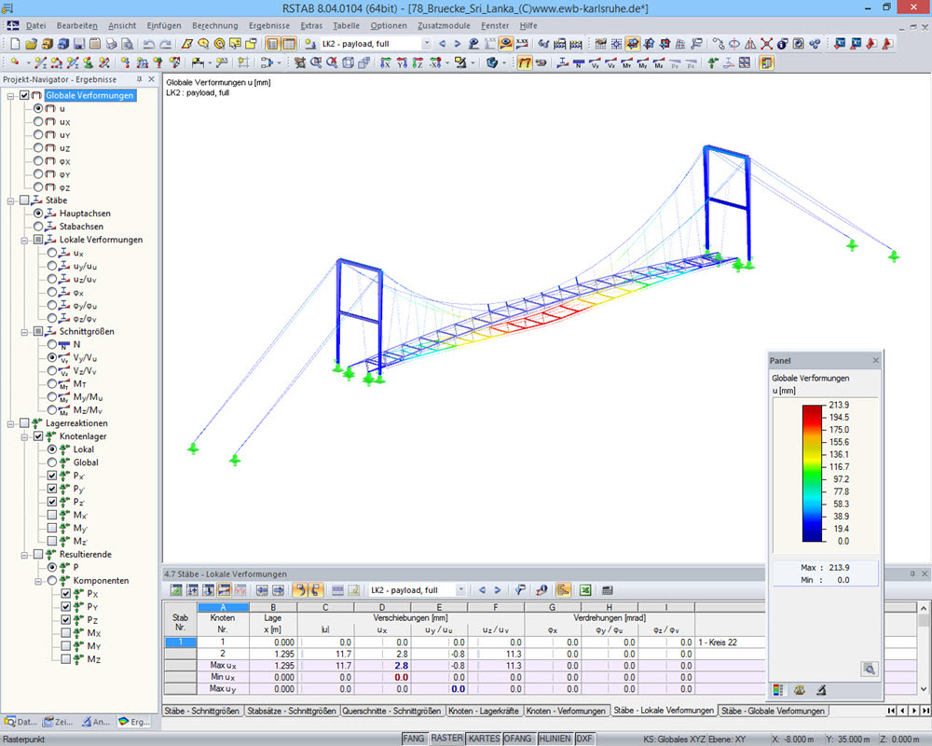Delete results using red X icon
932x746 pixels.
click(767, 44)
